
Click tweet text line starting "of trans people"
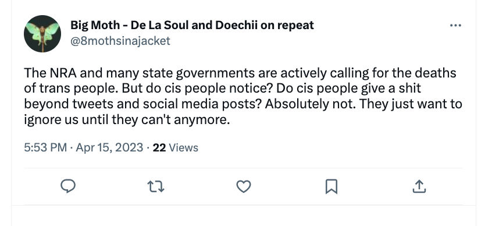pos(222,89)
